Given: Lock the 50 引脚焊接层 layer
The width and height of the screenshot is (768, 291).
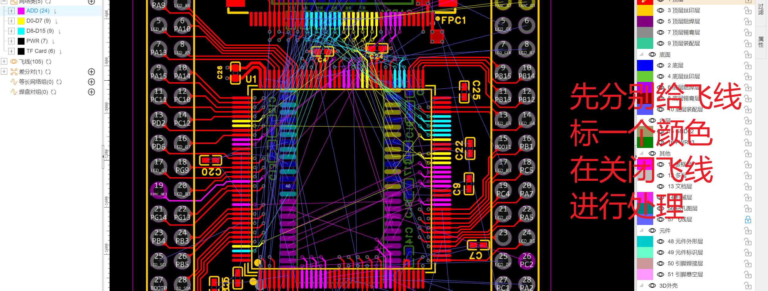Looking at the screenshot, I should coord(748,263).
